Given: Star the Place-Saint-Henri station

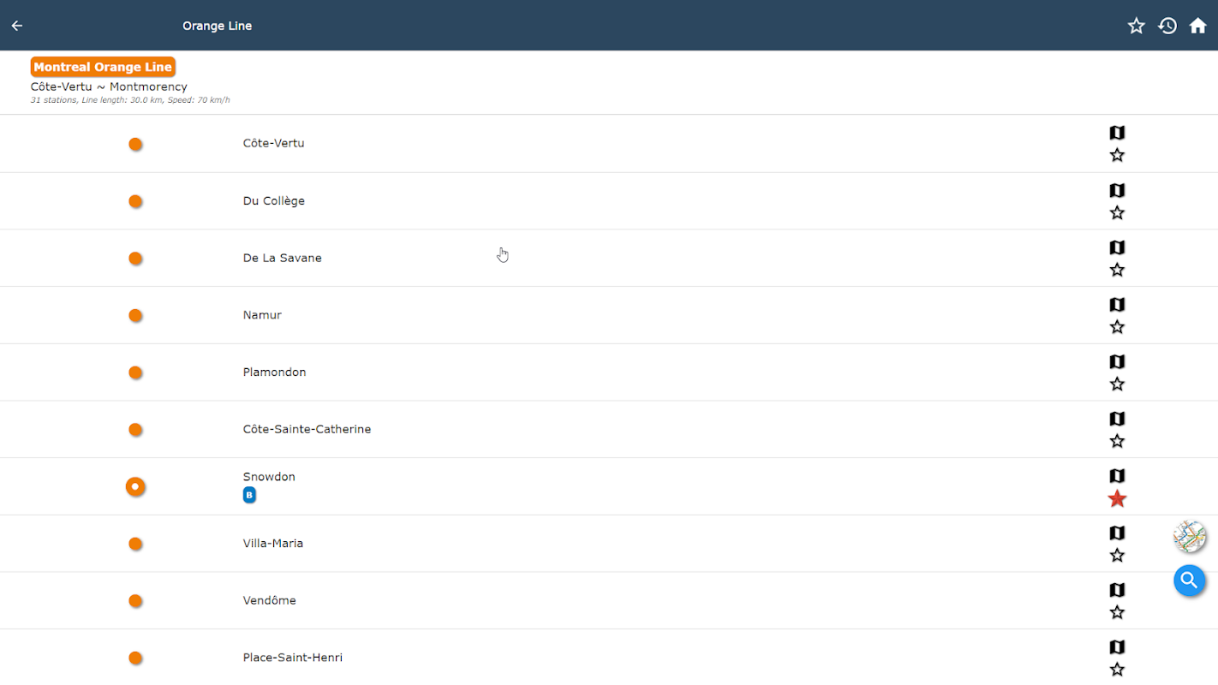Looking at the screenshot, I should tap(1117, 670).
